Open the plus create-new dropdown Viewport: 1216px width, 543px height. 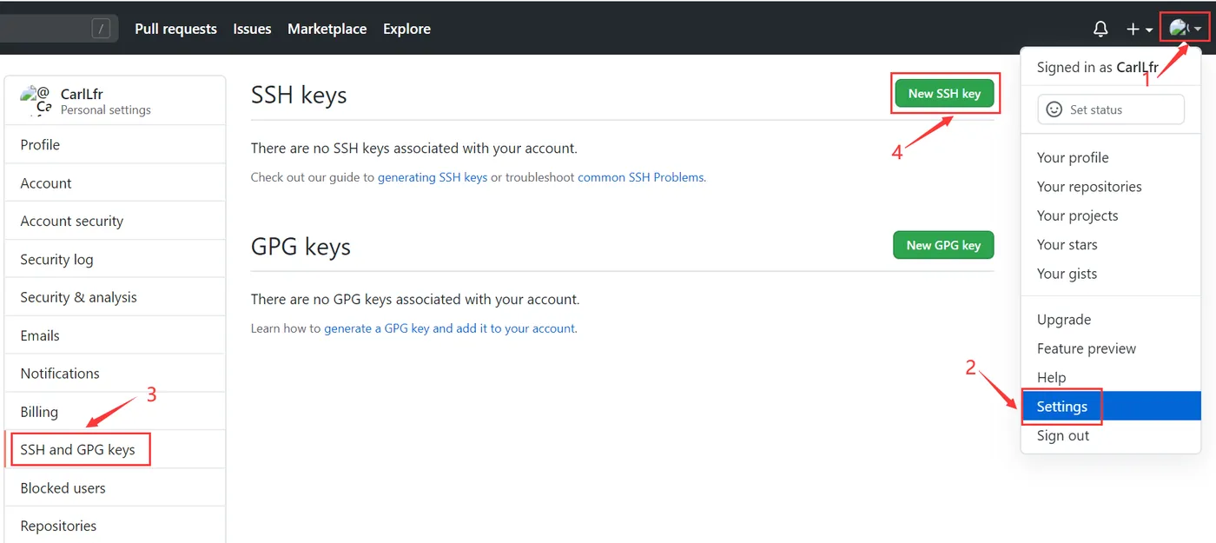(x=1139, y=29)
